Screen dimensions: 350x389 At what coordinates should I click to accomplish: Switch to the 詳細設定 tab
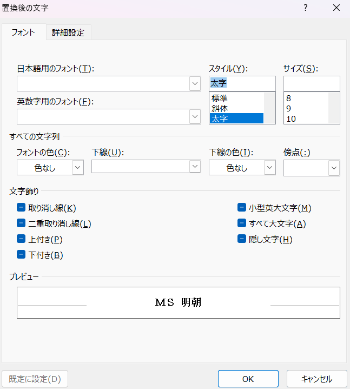pos(68,32)
